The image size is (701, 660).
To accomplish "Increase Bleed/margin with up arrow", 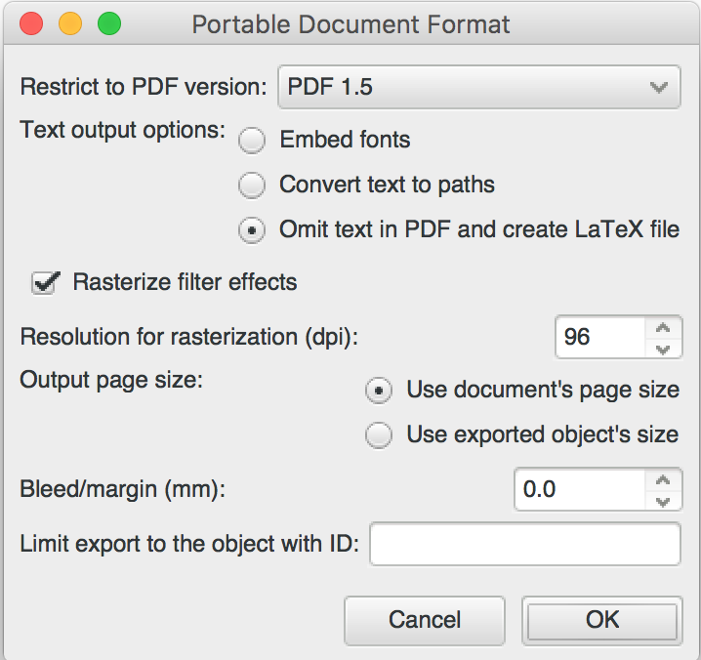I will click(x=663, y=479).
